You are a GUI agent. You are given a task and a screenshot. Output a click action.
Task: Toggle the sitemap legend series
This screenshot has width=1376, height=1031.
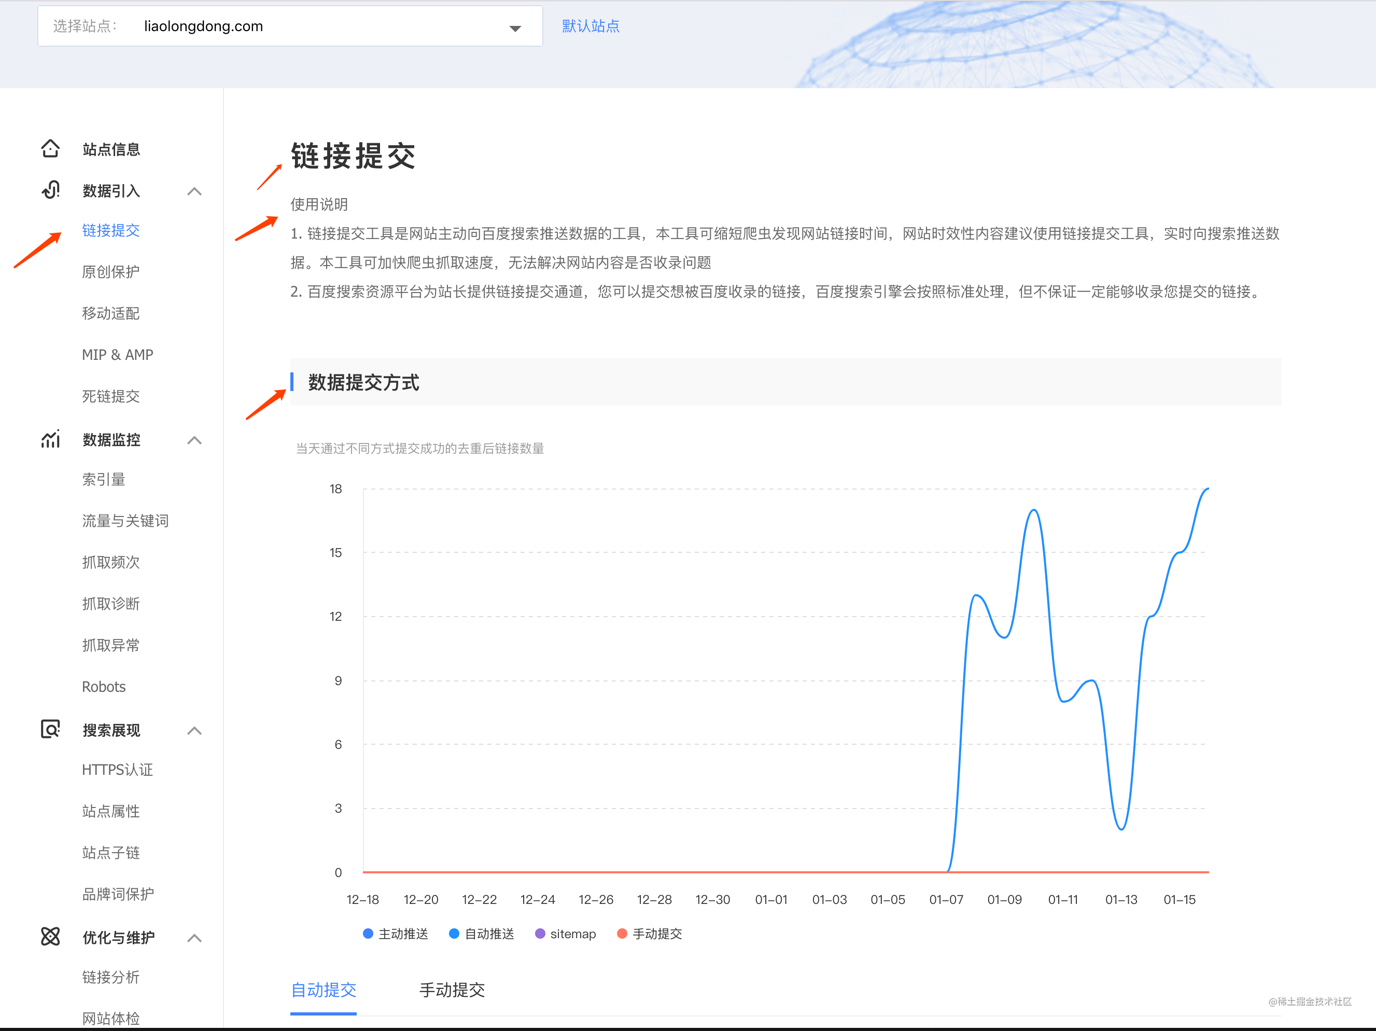566,934
